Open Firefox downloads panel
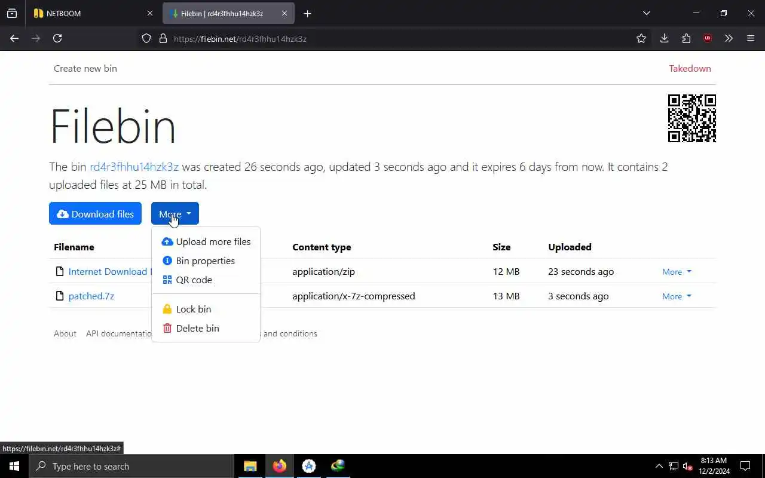Viewport: 765px width, 478px height. pos(664,38)
